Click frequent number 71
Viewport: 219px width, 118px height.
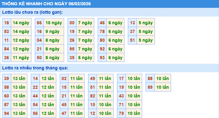pos(121,104)
